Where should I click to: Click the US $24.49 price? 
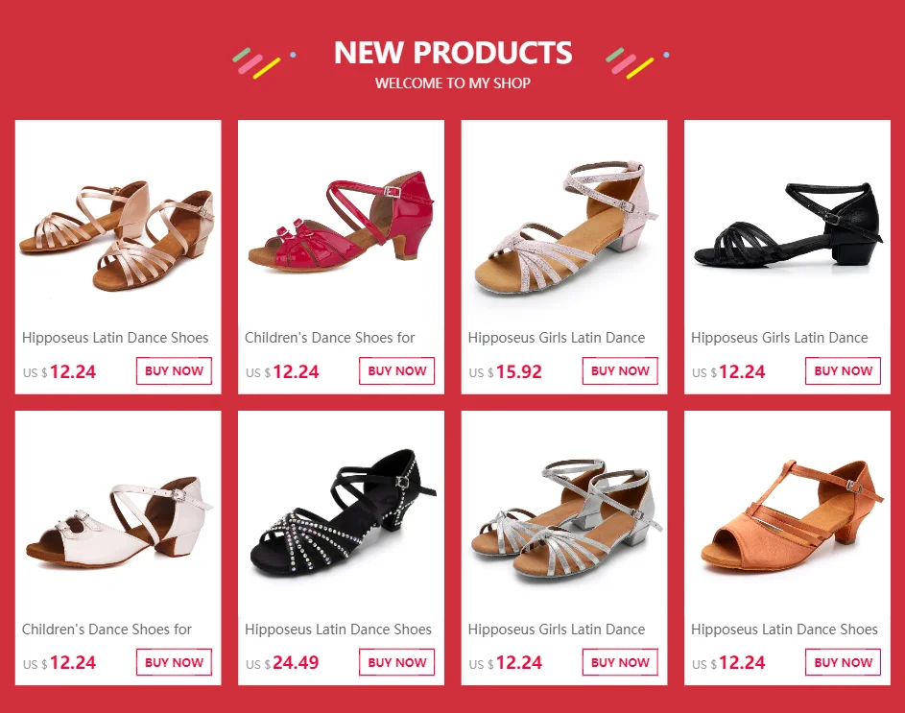(x=282, y=663)
